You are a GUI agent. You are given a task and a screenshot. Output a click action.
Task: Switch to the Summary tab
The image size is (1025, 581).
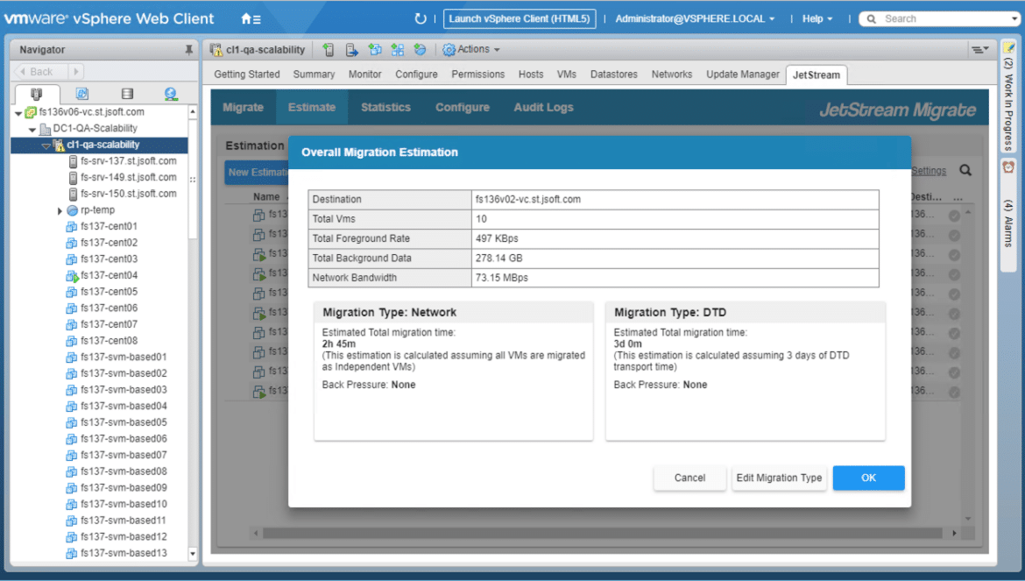[314, 74]
